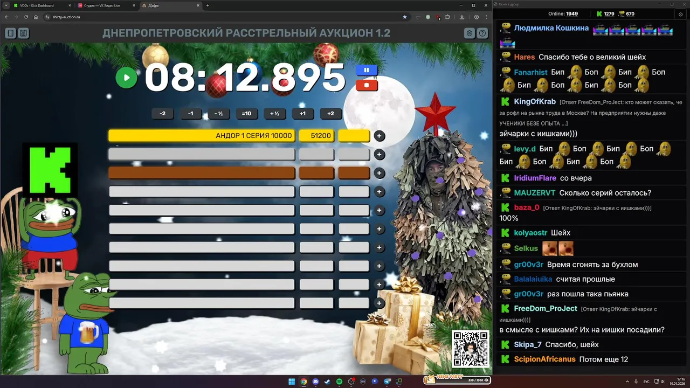Click the plus icon on АНДОР 1 СЕРИЯ row
The image size is (690, 388).
(x=379, y=136)
